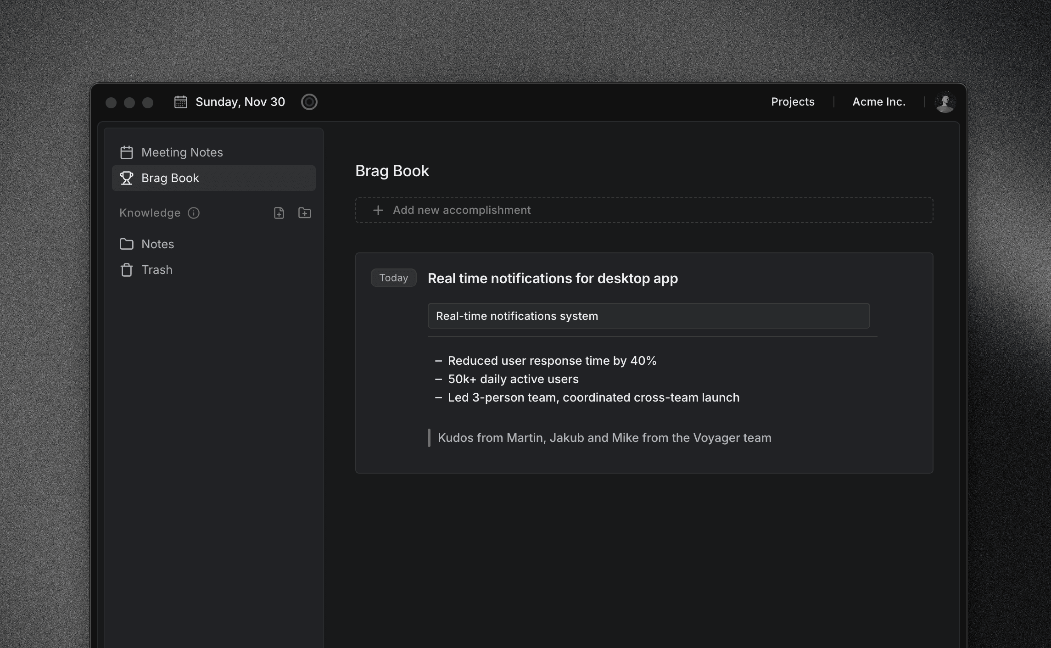Select the heading Real time notifications for desktop app
This screenshot has height=648, width=1051.
point(553,278)
